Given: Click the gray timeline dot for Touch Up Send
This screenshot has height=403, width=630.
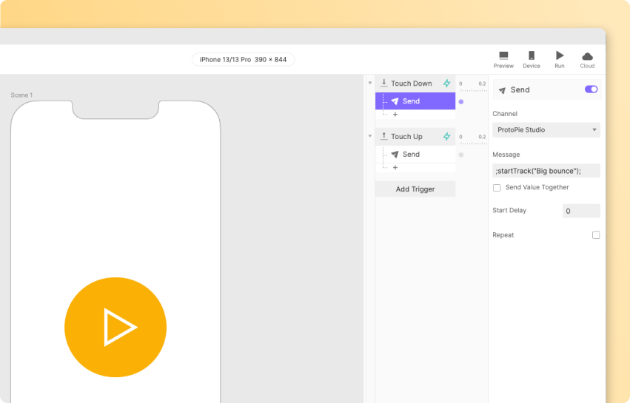Looking at the screenshot, I should click(461, 155).
